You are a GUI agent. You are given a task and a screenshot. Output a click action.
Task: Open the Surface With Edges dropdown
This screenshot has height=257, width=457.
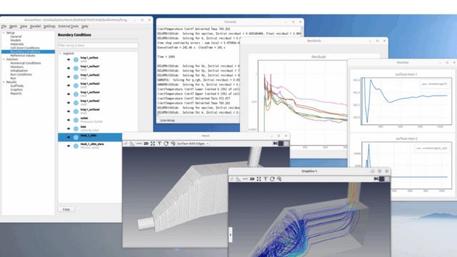(193, 143)
